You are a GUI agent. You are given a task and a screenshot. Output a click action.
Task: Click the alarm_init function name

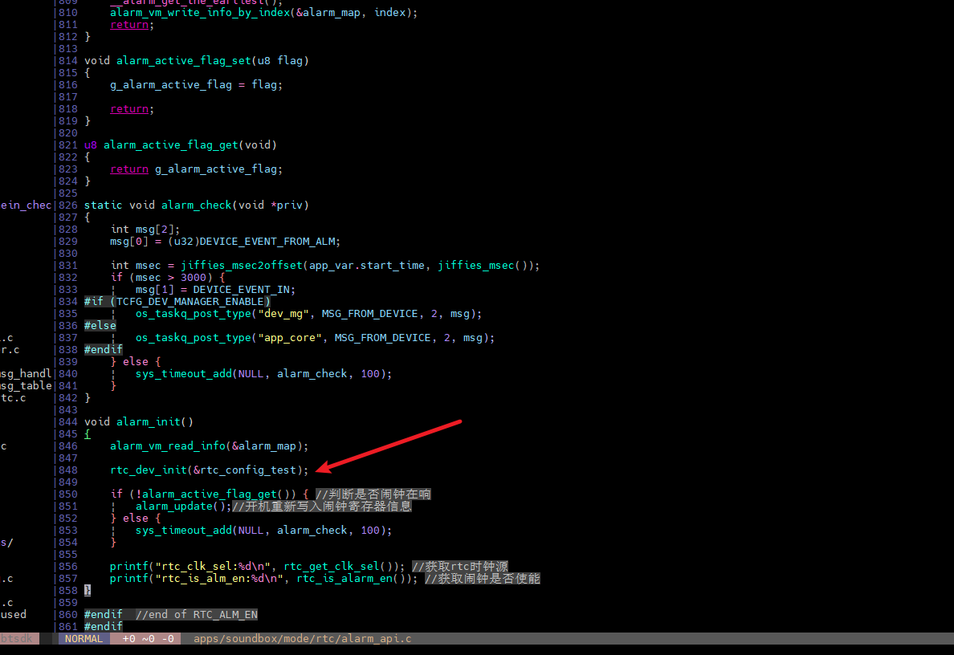[x=149, y=422]
